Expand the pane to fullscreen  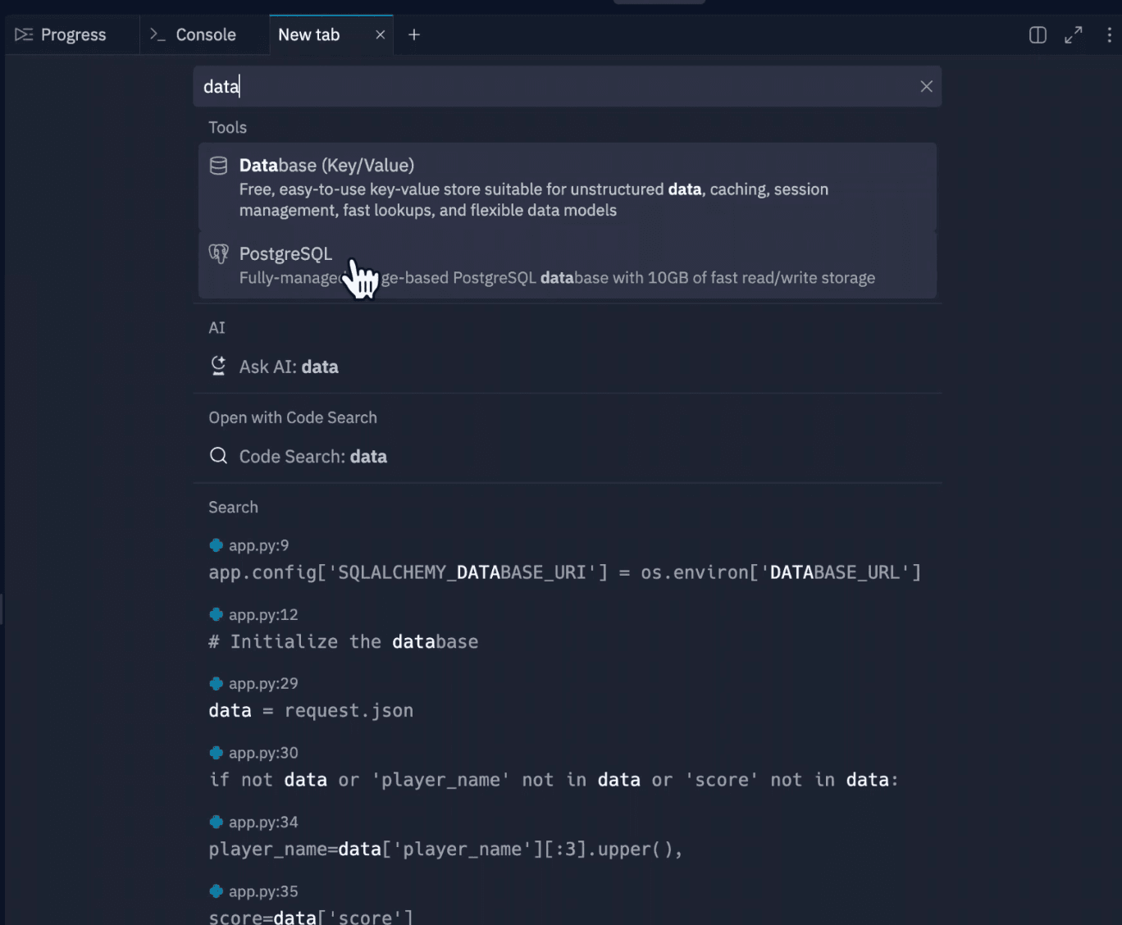point(1073,34)
